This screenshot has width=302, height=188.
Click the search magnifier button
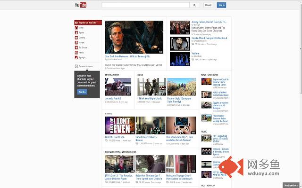click(x=194, y=5)
